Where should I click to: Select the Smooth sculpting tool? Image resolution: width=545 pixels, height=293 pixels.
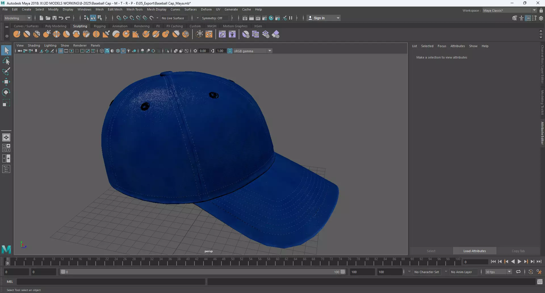27,34
